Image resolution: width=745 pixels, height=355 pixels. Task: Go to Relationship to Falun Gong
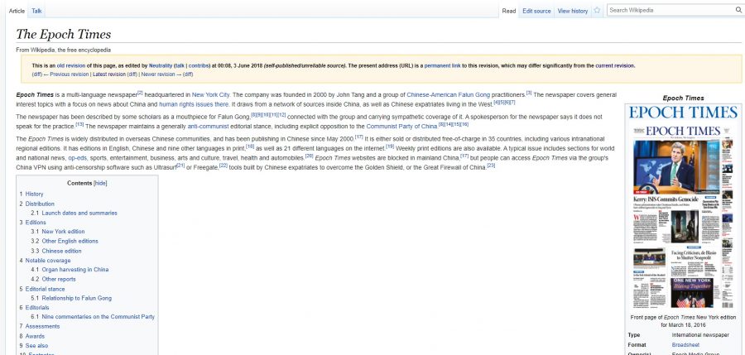point(77,299)
